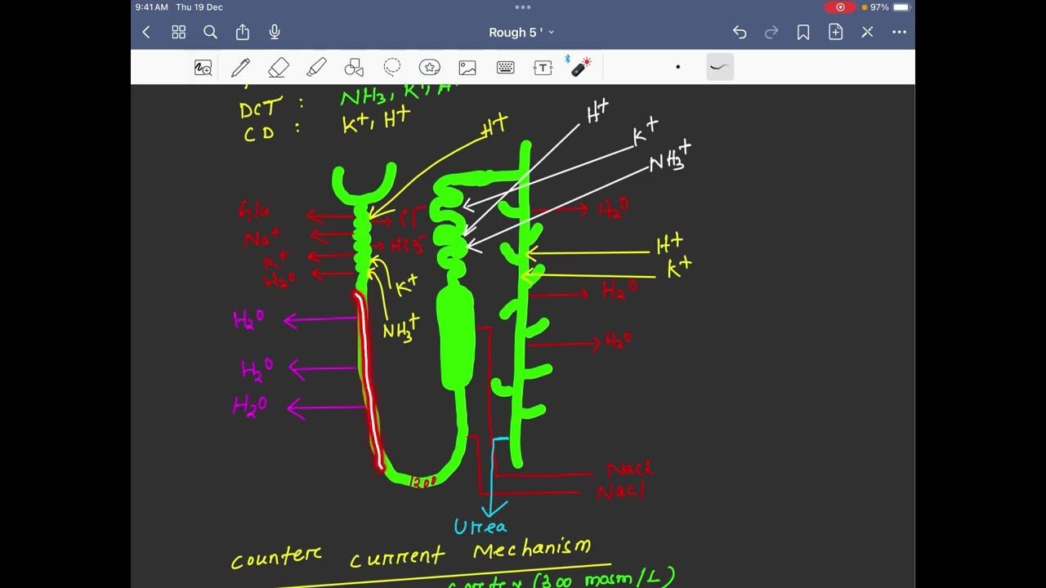Screen dimensions: 1046x588
Task: Open the Rough 5' document title dropdown
Action: point(521,33)
